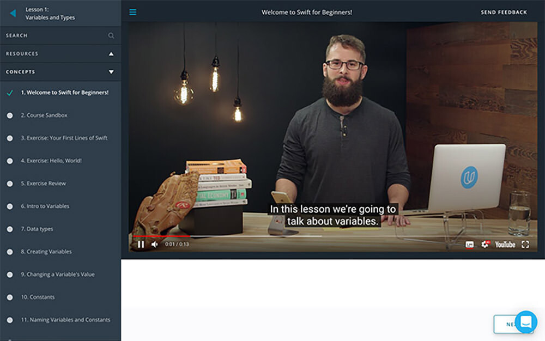This screenshot has width=545, height=341.
Task: Click the back arrow beside Lesson 1
Action: click(x=13, y=13)
